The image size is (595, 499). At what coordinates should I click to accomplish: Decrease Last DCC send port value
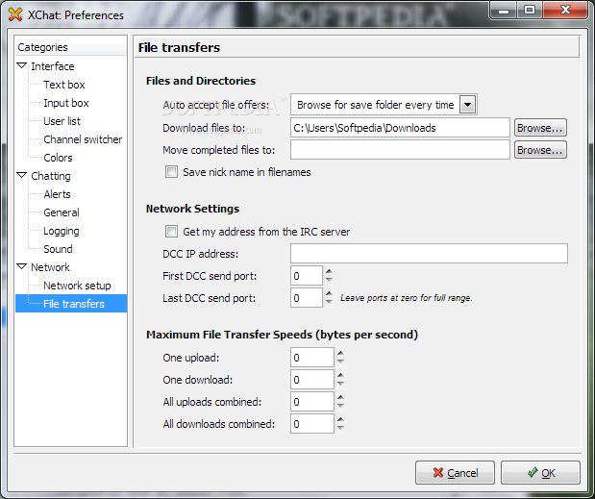pos(329,302)
